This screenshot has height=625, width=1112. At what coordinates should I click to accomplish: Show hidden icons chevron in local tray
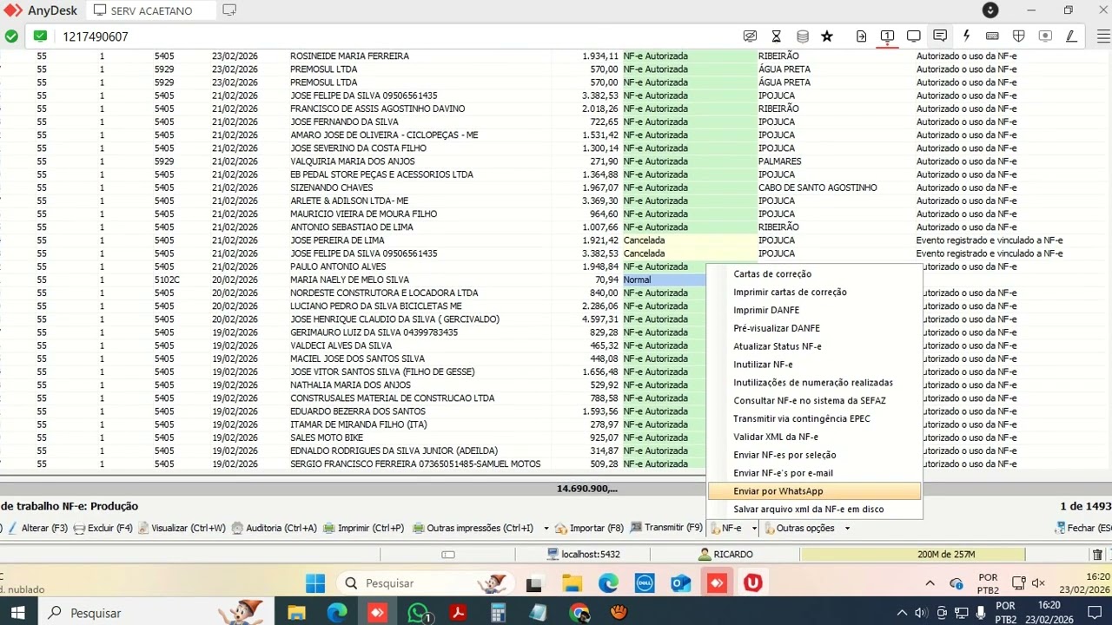(x=902, y=613)
